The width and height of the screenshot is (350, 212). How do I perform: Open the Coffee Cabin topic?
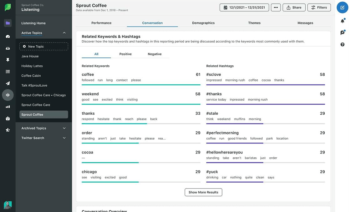pos(31,76)
